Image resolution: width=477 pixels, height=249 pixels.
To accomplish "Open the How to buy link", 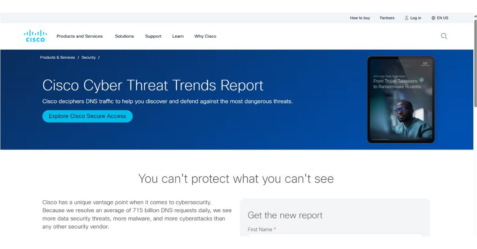I will click(360, 17).
